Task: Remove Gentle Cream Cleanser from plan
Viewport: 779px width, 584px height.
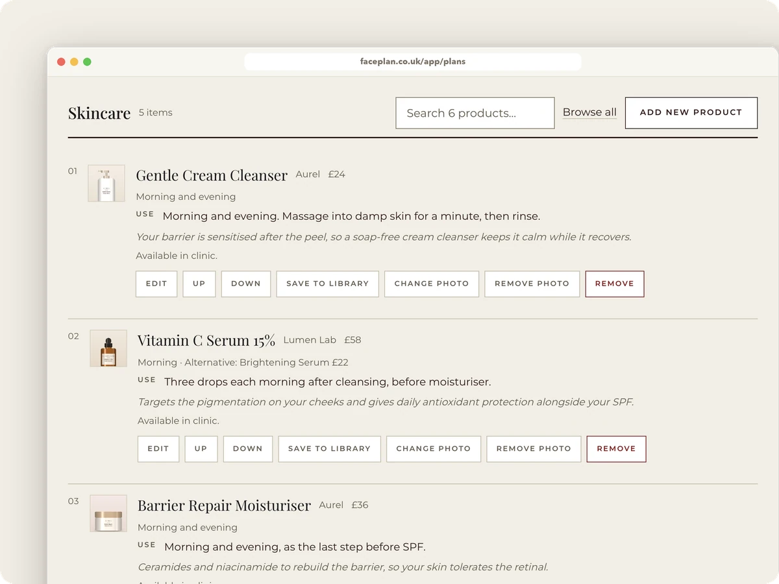Action: (x=615, y=284)
